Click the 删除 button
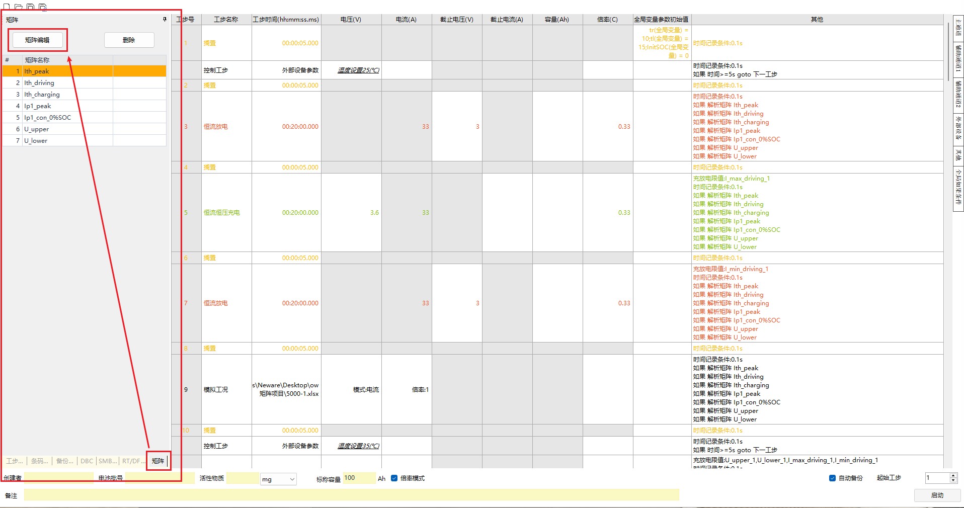Image resolution: width=964 pixels, height=508 pixels. (x=129, y=40)
